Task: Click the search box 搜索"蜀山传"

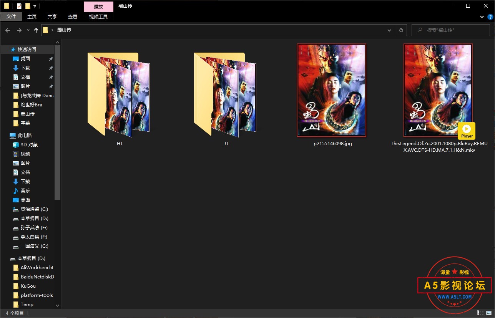Action: pyautogui.click(x=452, y=30)
